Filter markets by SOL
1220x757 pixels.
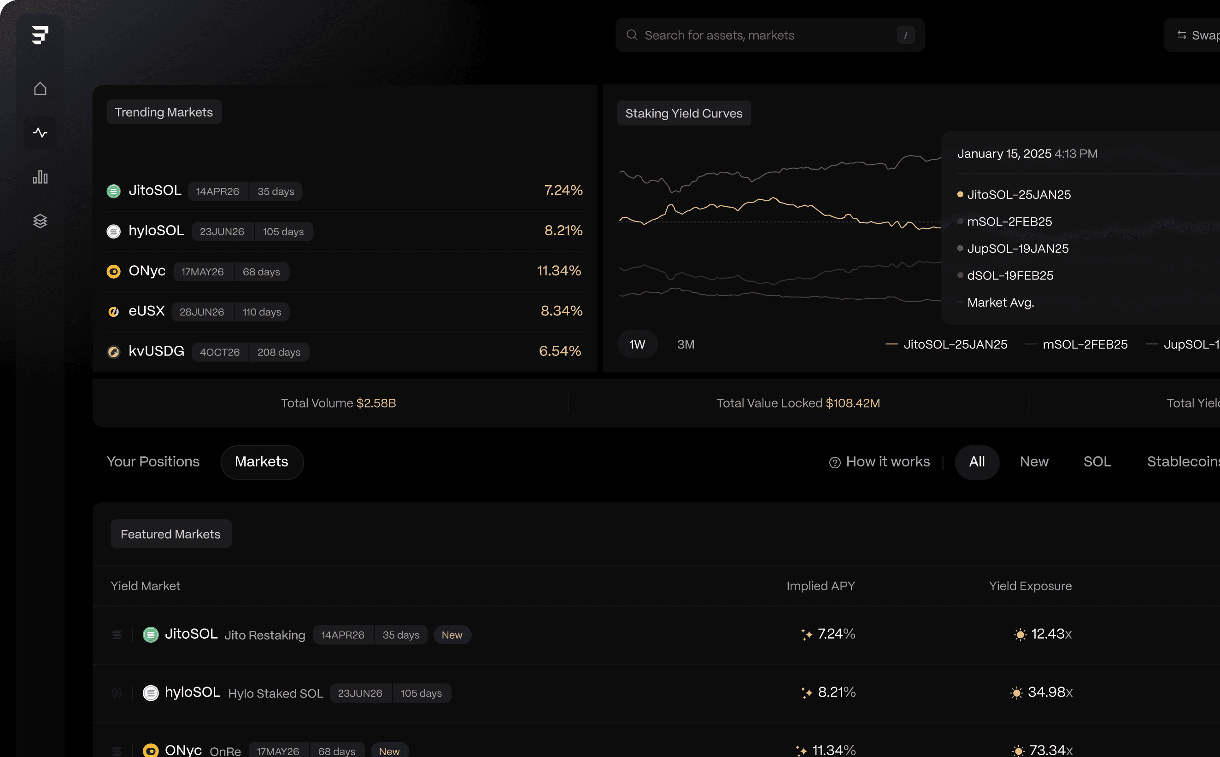point(1097,461)
